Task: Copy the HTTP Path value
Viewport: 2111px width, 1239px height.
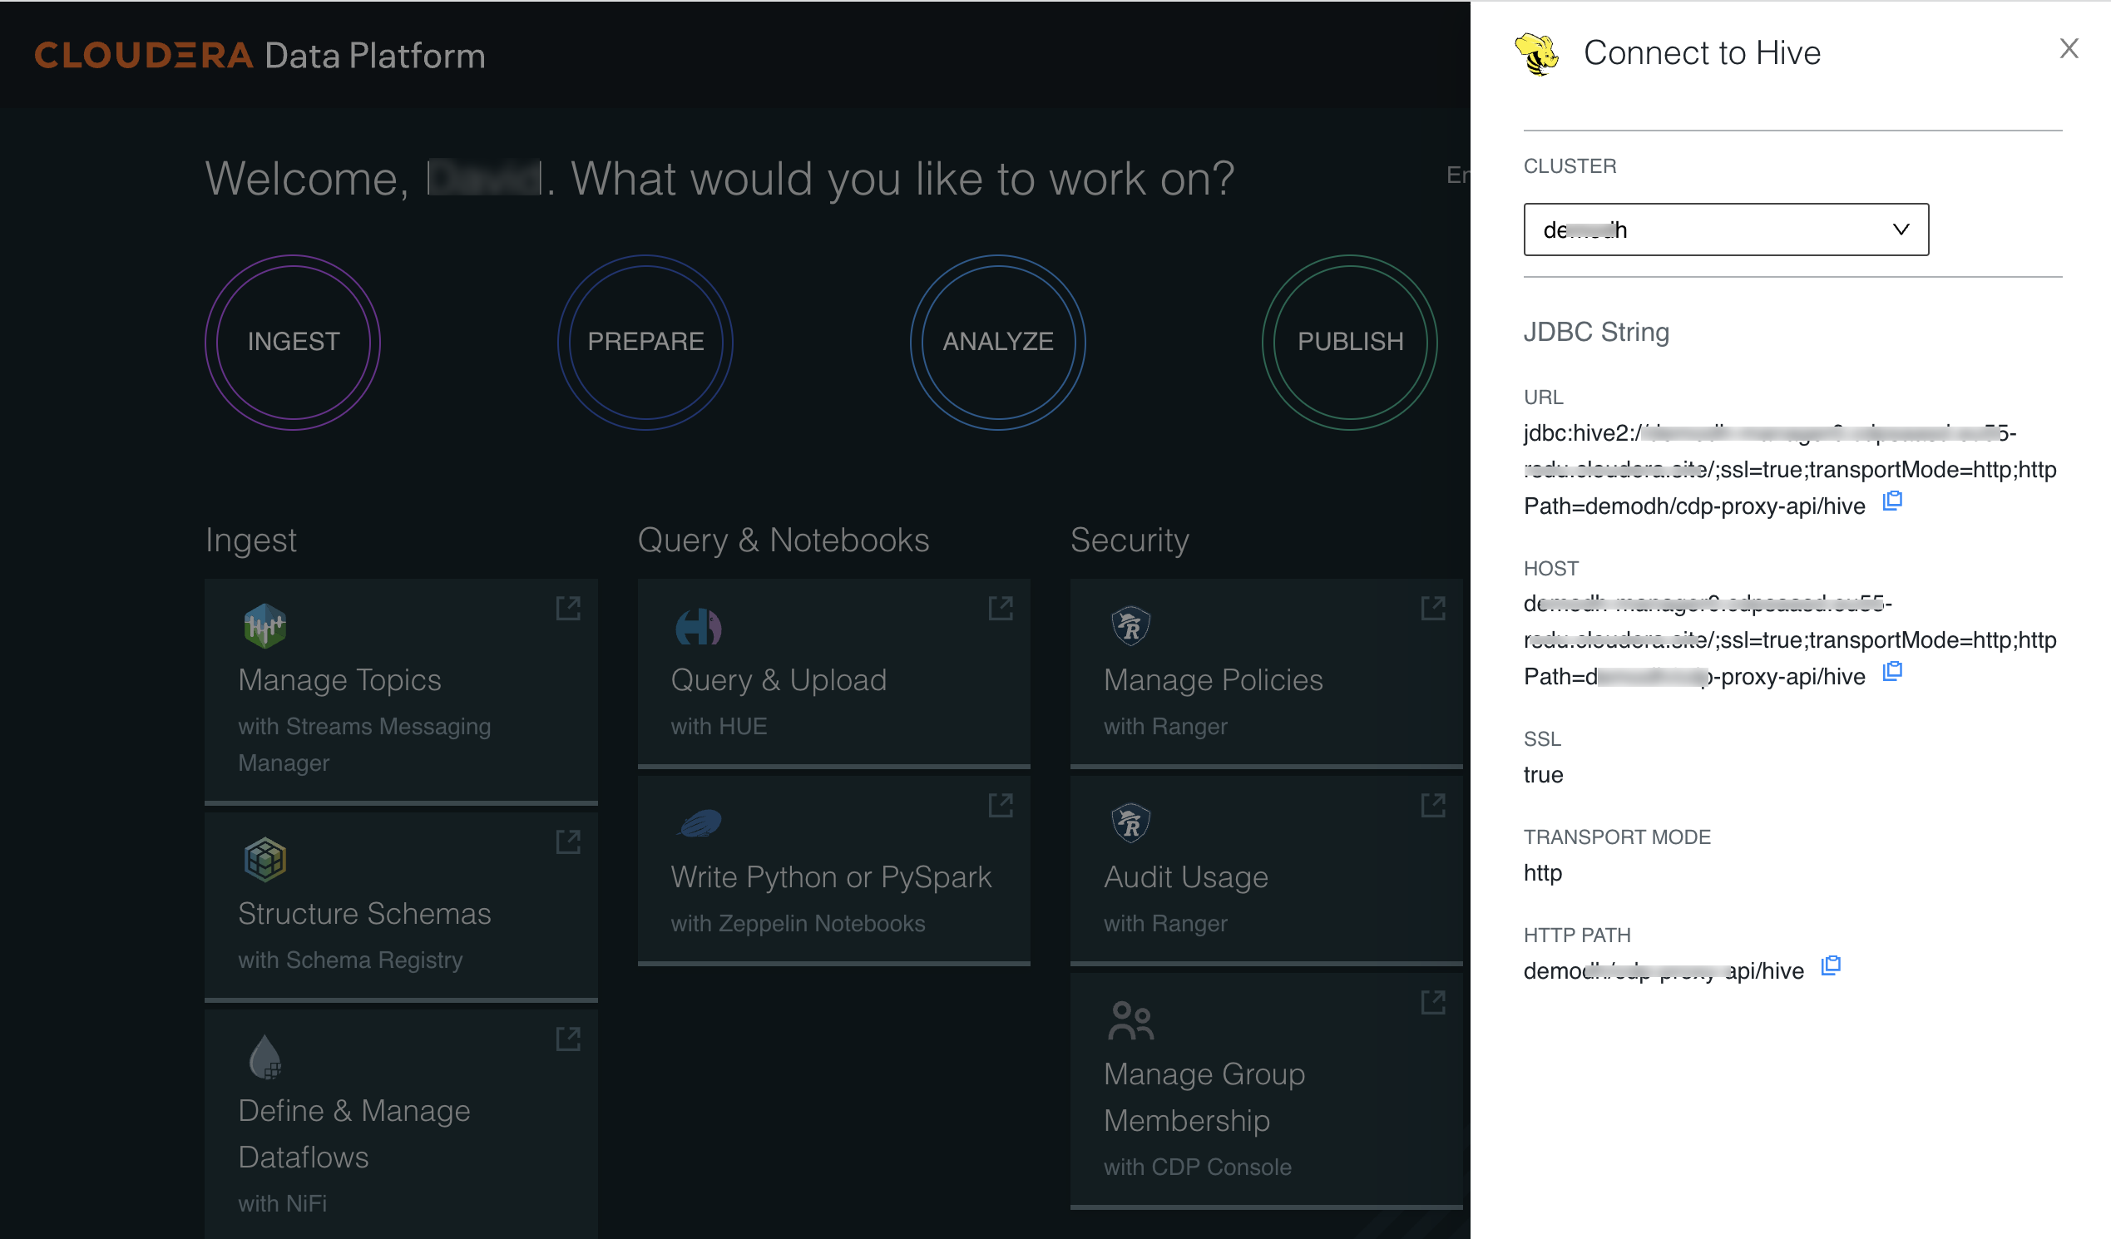Action: click(x=1831, y=966)
